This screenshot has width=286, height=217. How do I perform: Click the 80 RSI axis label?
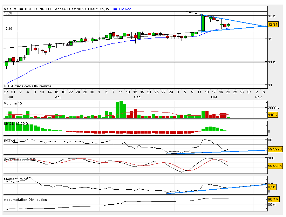(x=270, y=140)
